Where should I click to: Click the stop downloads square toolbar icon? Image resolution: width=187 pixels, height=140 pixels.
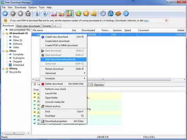point(20,14)
